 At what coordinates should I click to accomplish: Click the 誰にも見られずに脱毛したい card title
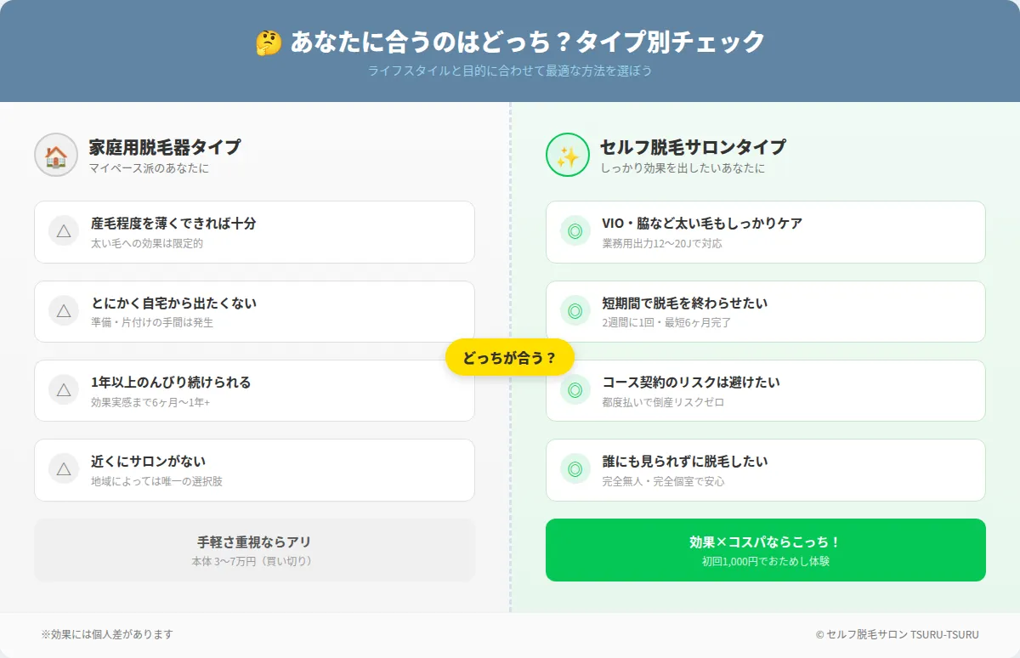685,462
